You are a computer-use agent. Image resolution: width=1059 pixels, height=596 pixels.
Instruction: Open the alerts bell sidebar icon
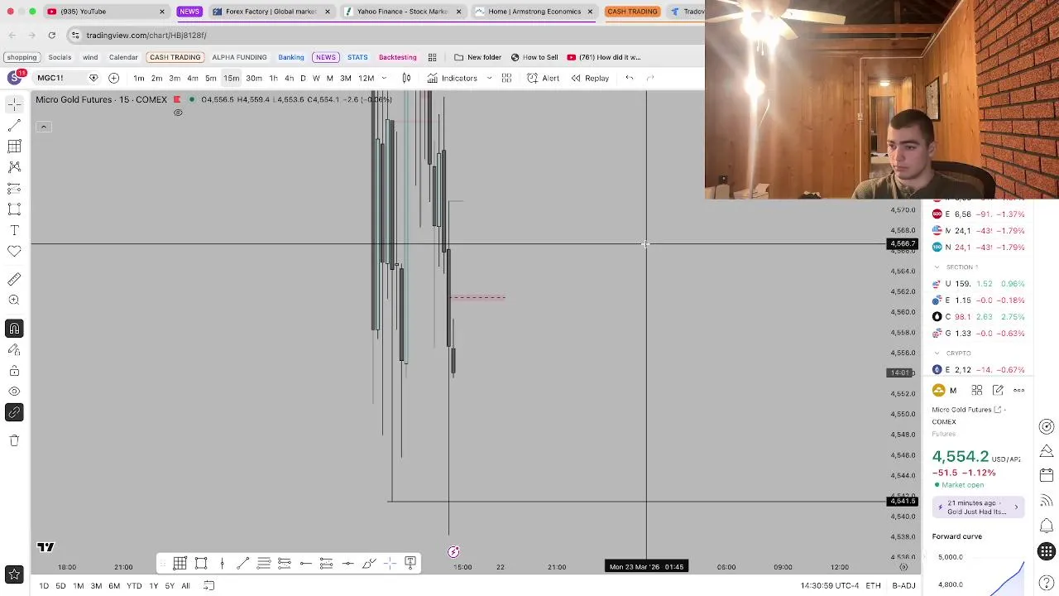point(1047,526)
